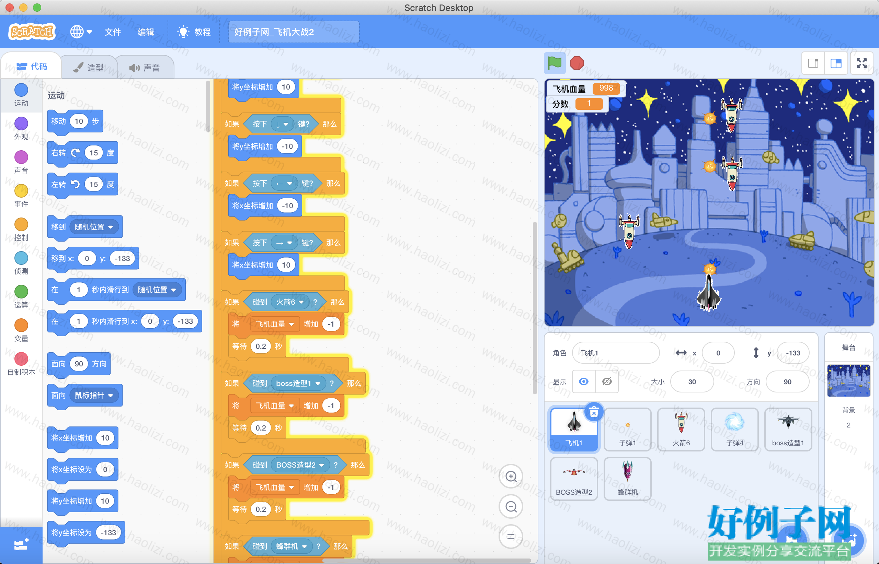Click the green flag to run project

click(x=555, y=63)
